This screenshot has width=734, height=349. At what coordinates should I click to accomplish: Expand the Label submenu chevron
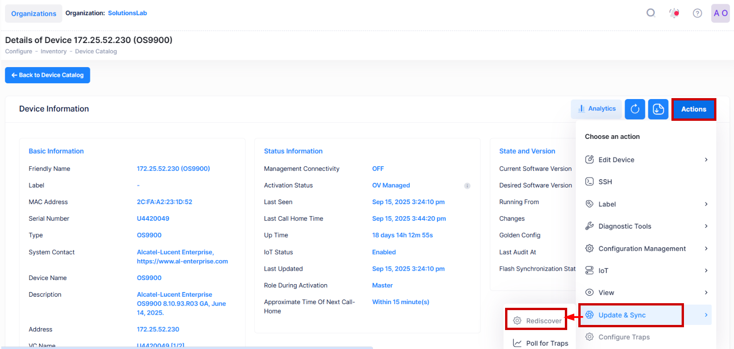(x=706, y=204)
